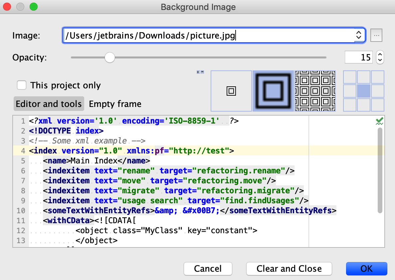Open the image path history dropdown

359,35
